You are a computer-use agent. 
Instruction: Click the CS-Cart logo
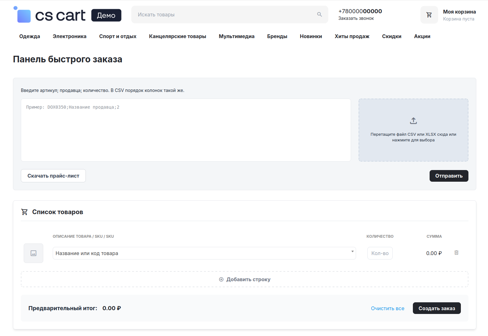pos(50,14)
